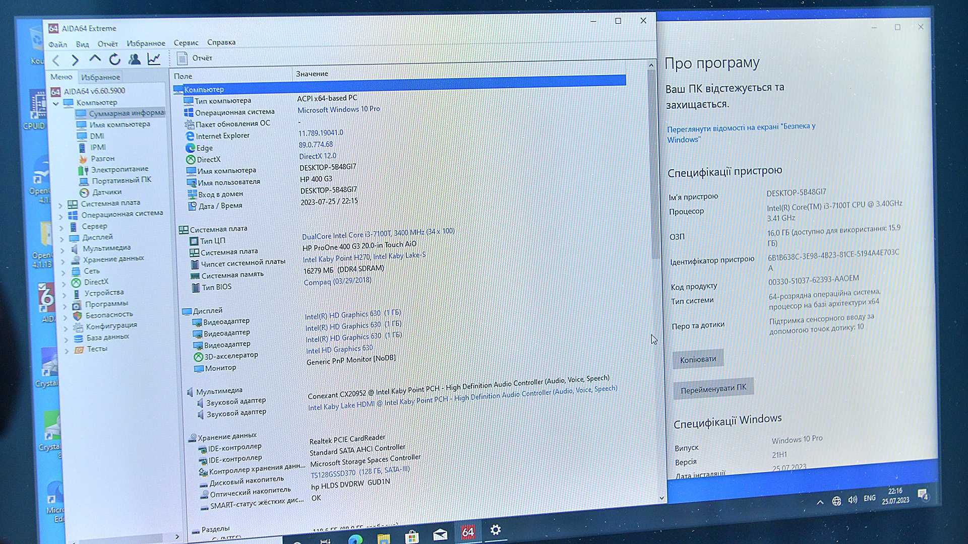Open the Microsoft Windows 10 Pro link
The width and height of the screenshot is (968, 544).
[x=339, y=109]
